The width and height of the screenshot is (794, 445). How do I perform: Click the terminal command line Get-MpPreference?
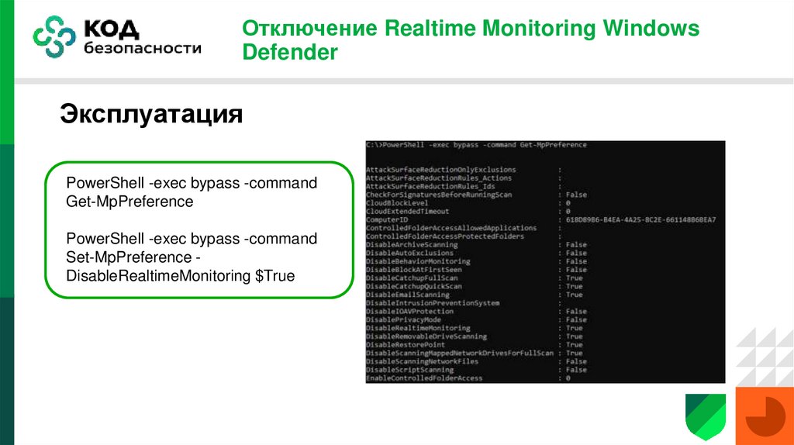point(477,145)
